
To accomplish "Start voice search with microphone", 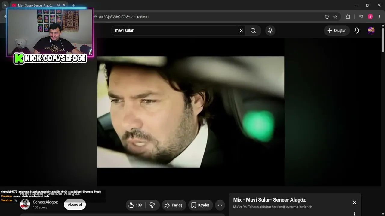I will point(270,30).
